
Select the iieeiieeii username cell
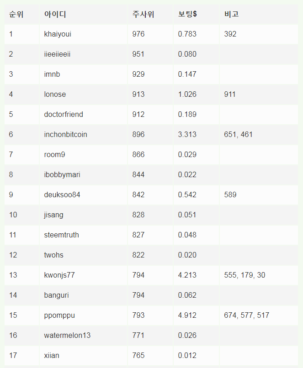[x=57, y=54]
